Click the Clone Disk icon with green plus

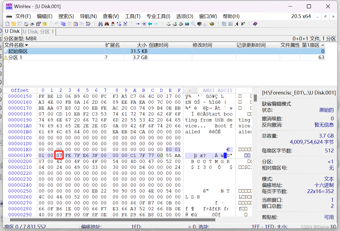[x=175, y=24]
